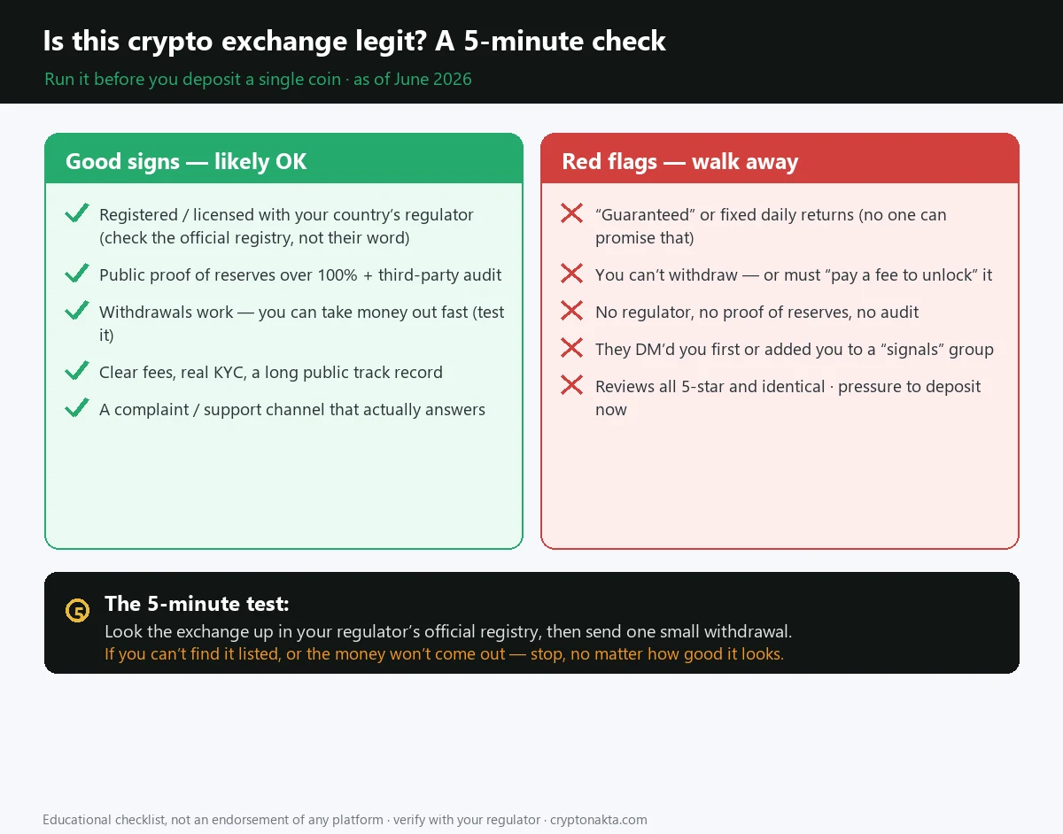Click the check beside complaint / support channel
The image size is (1063, 834).
(x=77, y=408)
